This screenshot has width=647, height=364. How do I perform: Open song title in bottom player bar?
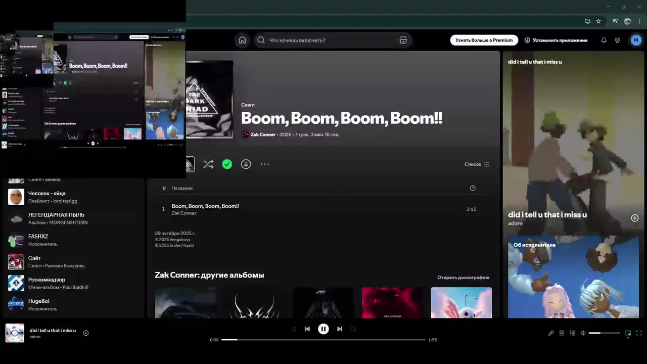pos(53,330)
